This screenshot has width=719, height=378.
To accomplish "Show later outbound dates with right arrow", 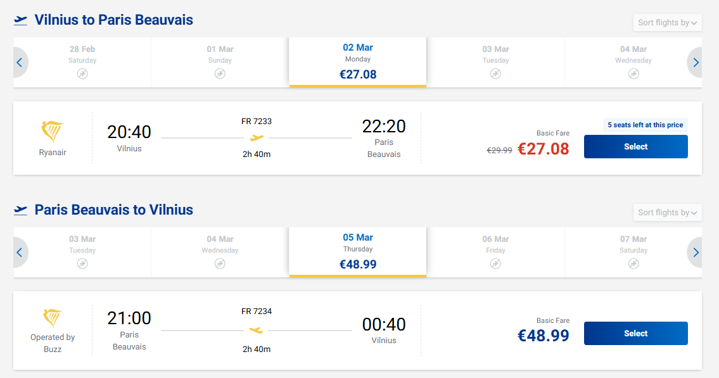I will (x=696, y=63).
